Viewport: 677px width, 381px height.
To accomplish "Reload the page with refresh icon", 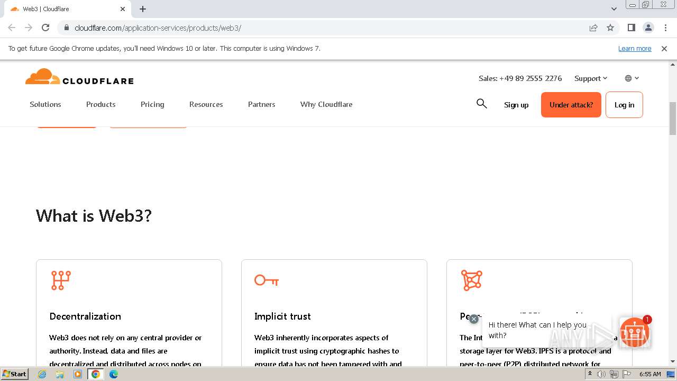I will point(45,28).
